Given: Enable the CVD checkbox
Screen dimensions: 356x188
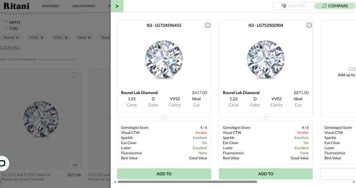Looking at the screenshot, I should [6, 28].
